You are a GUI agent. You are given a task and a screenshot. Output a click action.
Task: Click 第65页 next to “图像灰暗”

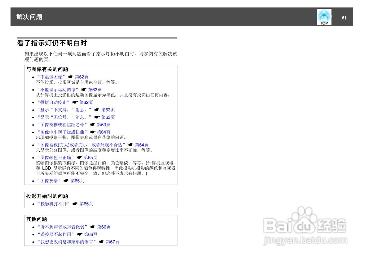pos(77,181)
